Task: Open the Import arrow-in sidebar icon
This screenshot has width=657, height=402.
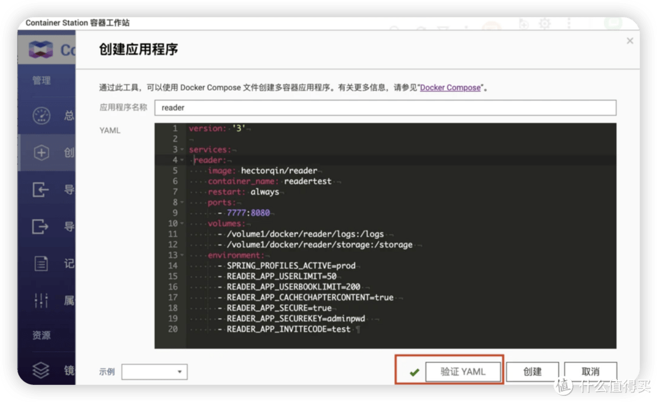Action: 41,190
